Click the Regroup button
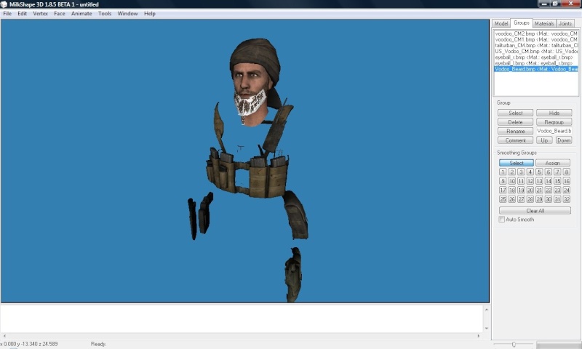The width and height of the screenshot is (582, 349). (x=554, y=122)
